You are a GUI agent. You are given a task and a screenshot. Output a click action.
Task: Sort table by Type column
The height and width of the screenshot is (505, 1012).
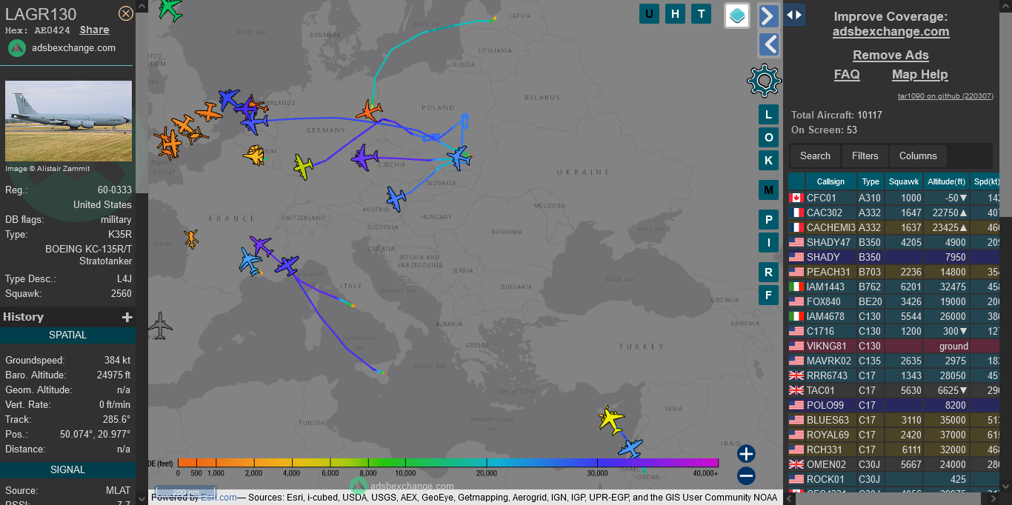point(870,181)
